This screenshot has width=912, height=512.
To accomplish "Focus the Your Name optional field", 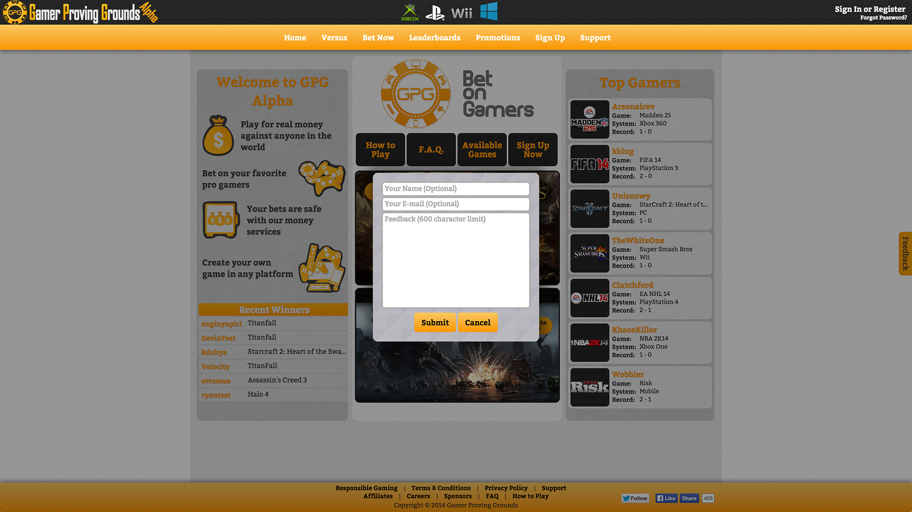I will point(456,189).
